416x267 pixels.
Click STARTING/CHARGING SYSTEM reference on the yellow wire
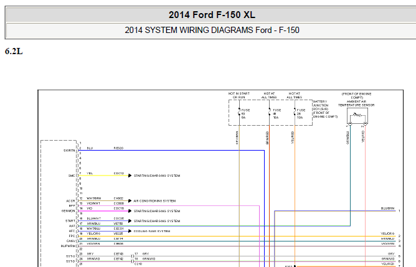coord(157,176)
